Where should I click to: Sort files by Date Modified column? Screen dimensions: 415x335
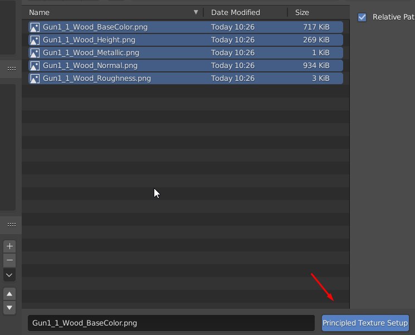235,12
